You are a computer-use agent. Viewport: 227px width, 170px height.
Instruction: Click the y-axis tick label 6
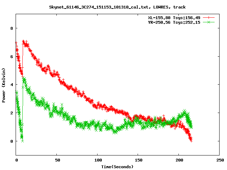tap(12, 57)
